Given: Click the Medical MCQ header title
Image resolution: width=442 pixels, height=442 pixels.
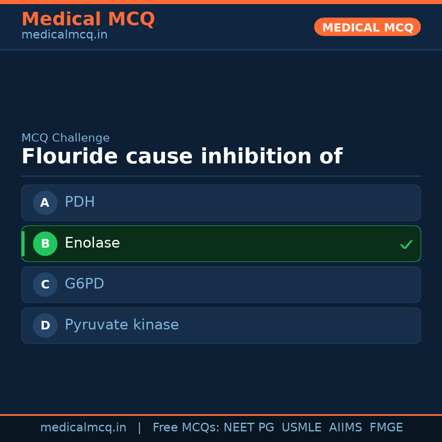Looking at the screenshot, I should pyautogui.click(x=88, y=19).
